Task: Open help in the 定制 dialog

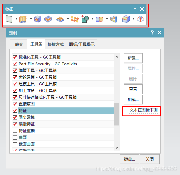Action: (152, 32)
